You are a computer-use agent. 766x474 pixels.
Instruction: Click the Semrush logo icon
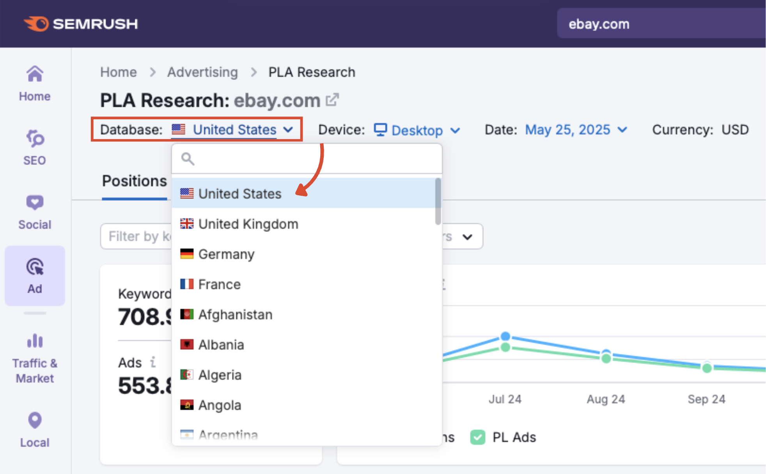[36, 24]
